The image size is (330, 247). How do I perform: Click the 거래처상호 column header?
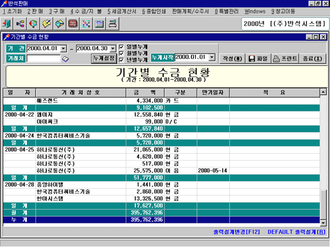click(81, 93)
